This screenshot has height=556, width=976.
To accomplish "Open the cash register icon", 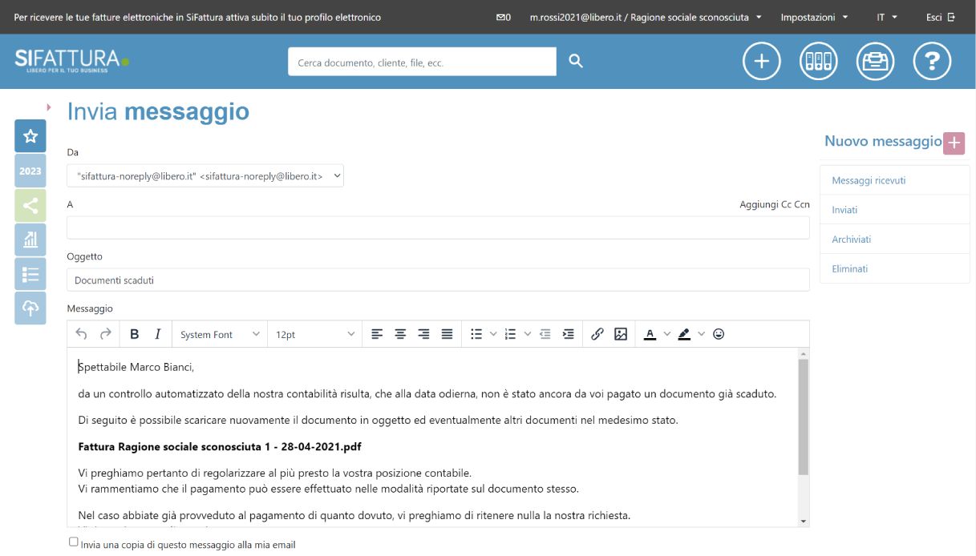I will [876, 61].
